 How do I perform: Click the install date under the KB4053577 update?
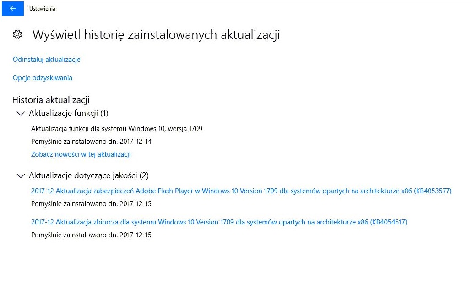tap(91, 203)
